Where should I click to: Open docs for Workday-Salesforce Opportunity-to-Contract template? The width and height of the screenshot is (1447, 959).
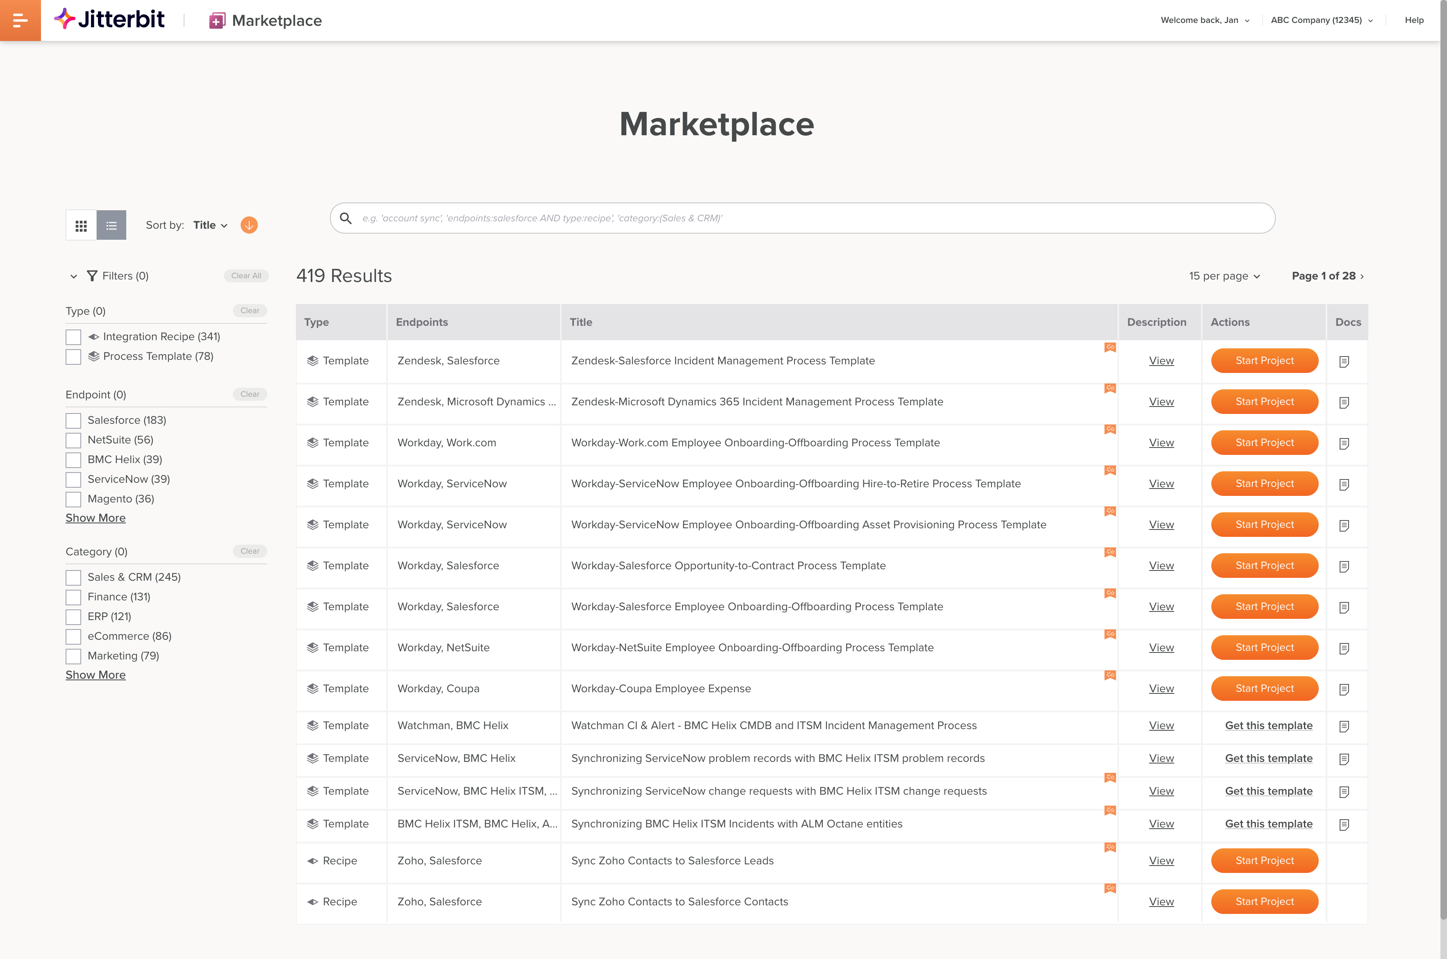(1344, 566)
